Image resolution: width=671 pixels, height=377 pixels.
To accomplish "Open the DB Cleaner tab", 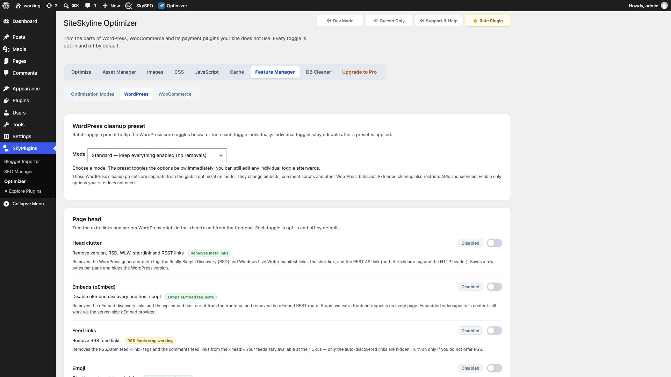I will [318, 72].
